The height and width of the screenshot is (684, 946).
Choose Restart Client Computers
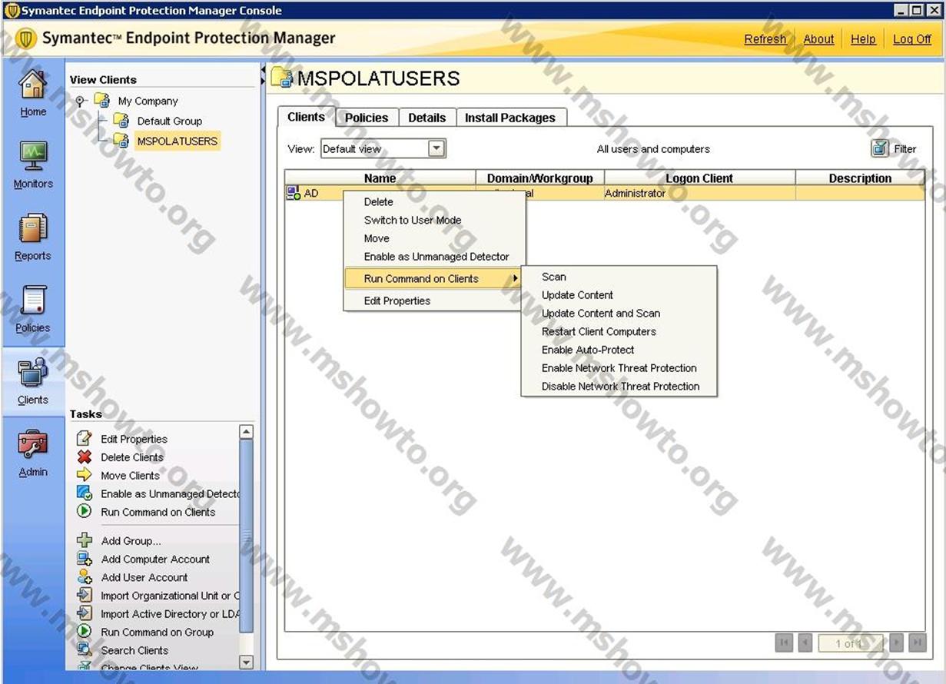(619, 331)
